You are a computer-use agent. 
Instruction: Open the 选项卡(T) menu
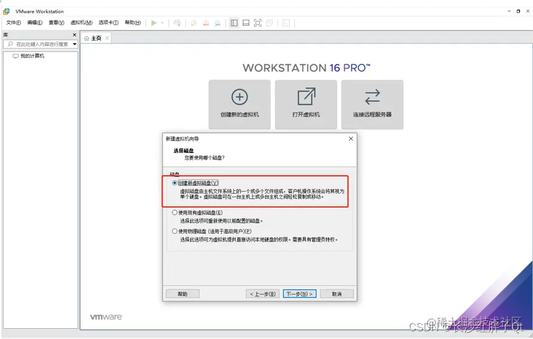point(109,23)
